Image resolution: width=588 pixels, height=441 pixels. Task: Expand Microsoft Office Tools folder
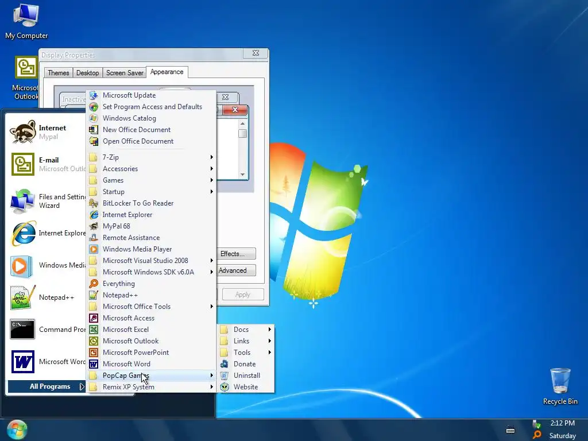pyautogui.click(x=152, y=307)
